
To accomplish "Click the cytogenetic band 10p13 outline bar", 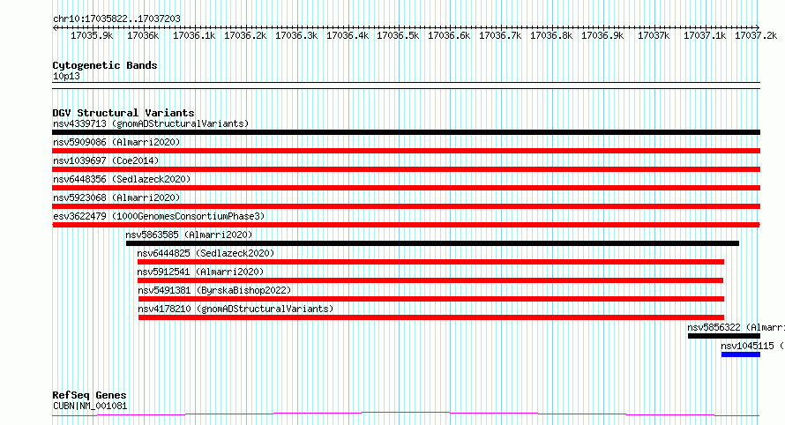I will click(406, 86).
